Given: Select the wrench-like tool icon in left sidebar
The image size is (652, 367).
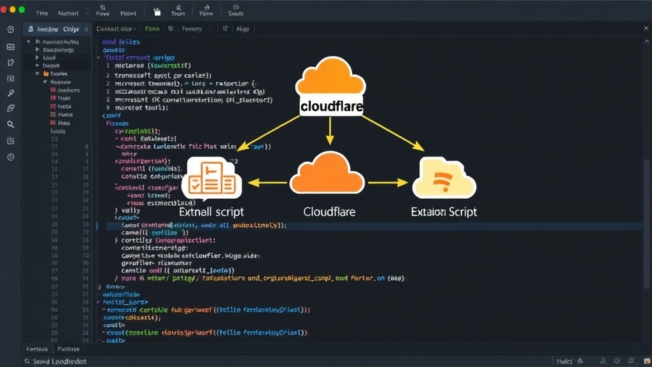Looking at the screenshot, I should [11, 93].
